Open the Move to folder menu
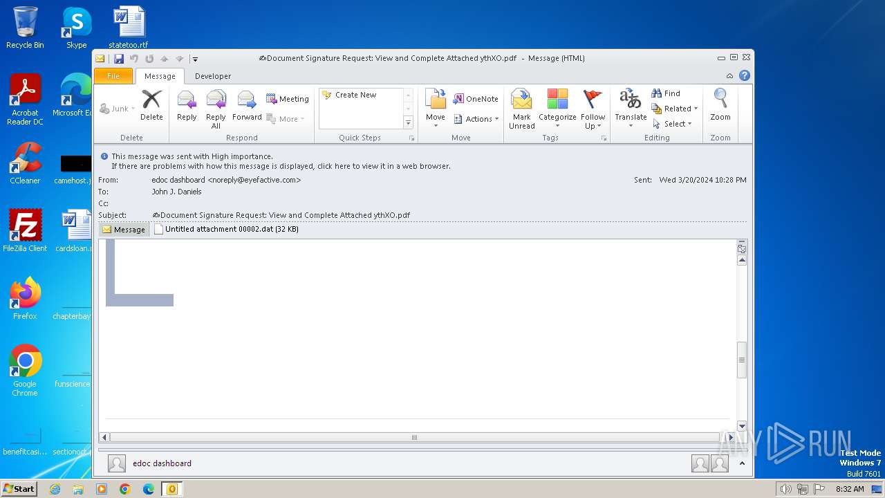Viewport: 885px width, 498px height. point(436,109)
